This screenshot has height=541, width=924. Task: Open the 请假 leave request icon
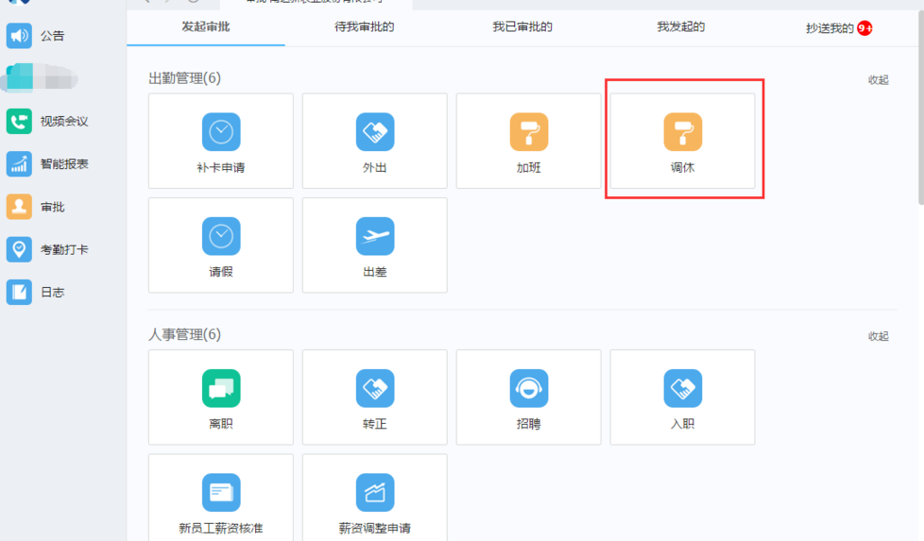tap(221, 236)
